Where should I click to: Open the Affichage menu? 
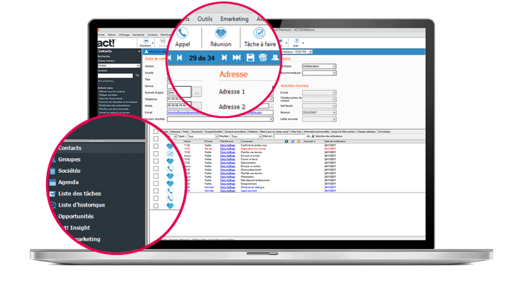[124, 35]
